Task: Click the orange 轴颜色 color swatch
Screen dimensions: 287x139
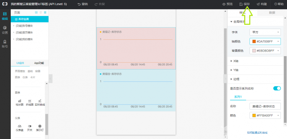Action: 254,42
